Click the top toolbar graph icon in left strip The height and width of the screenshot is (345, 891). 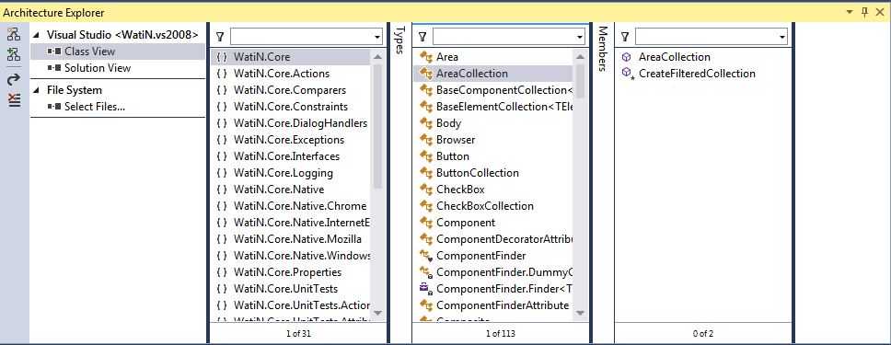click(x=14, y=34)
